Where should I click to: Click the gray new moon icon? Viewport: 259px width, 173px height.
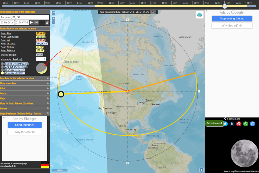click(2, 70)
